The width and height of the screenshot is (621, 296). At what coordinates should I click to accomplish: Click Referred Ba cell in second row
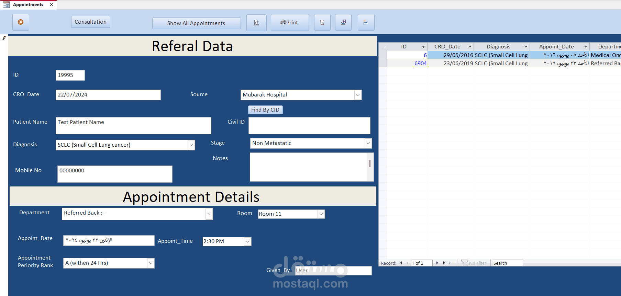coord(606,64)
